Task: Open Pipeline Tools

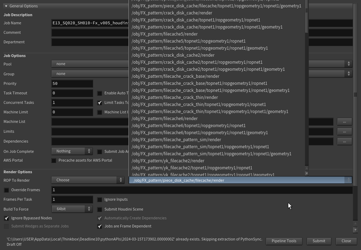Action: coord(284,241)
